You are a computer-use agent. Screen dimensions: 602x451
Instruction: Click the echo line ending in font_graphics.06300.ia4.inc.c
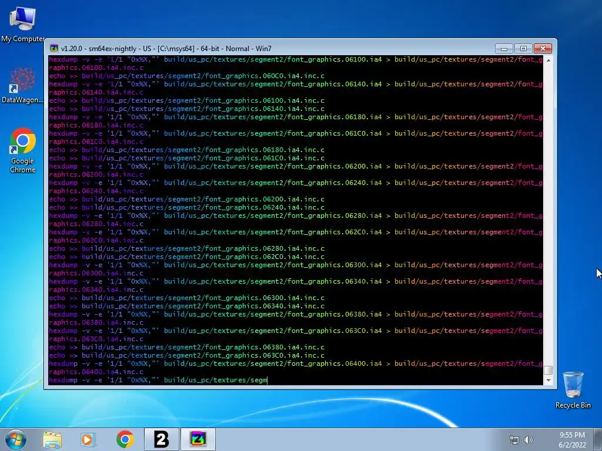click(186, 298)
